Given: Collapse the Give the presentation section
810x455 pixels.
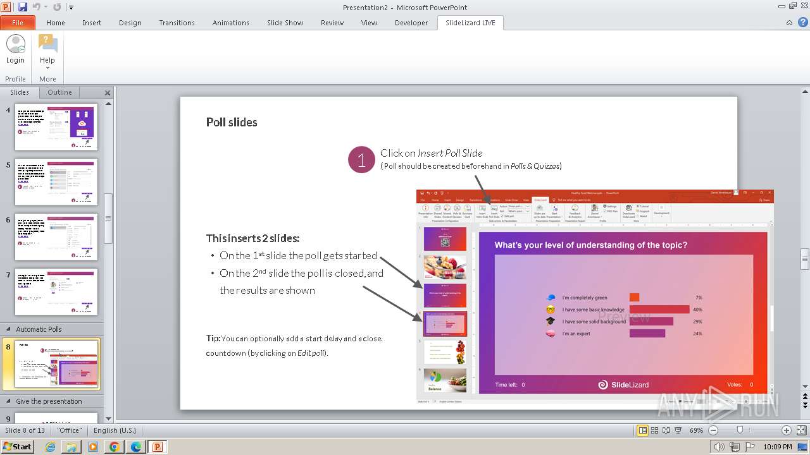Looking at the screenshot, I should coord(9,401).
